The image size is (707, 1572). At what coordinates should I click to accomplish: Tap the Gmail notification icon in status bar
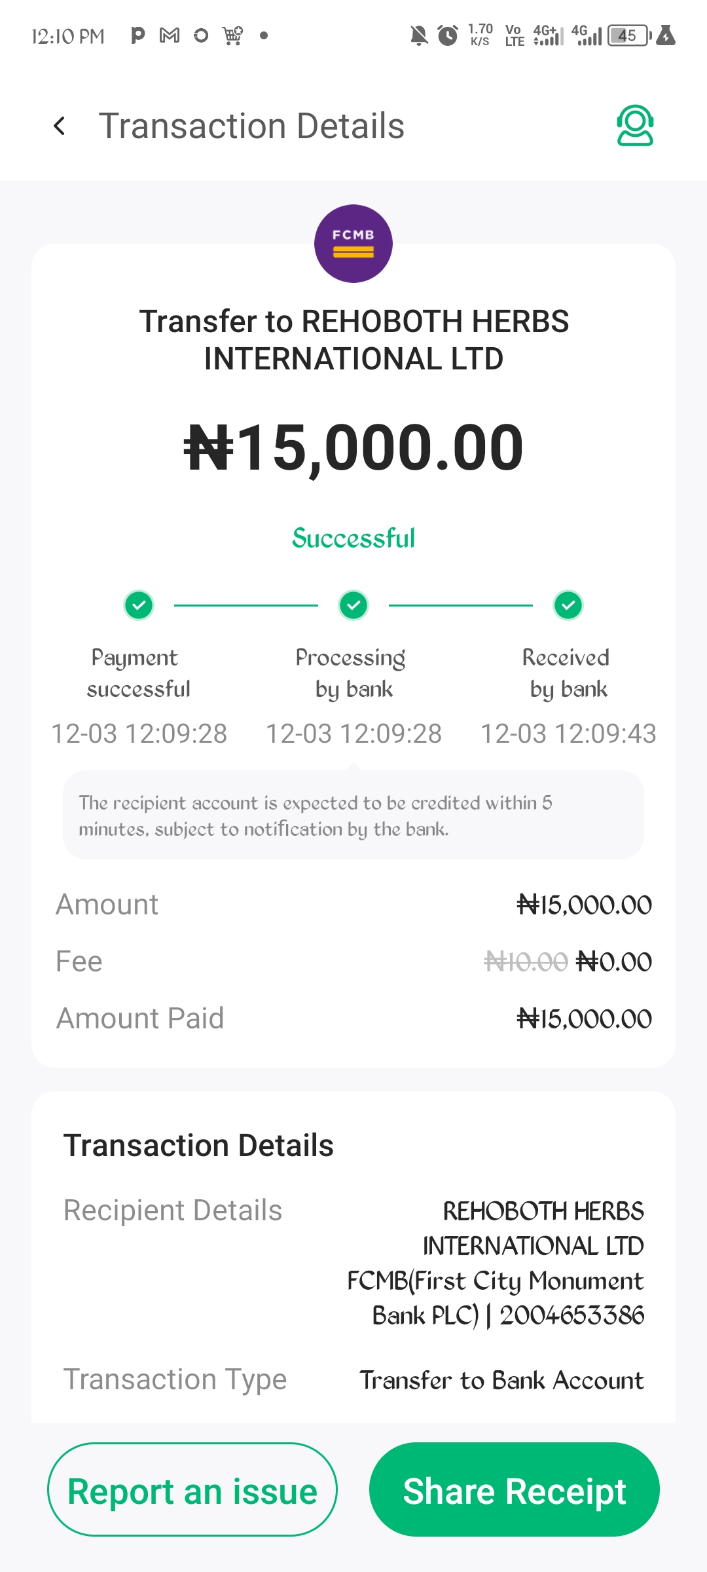pyautogui.click(x=170, y=35)
